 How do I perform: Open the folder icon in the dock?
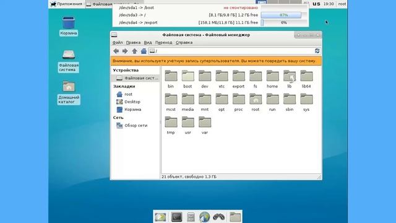tap(235, 217)
